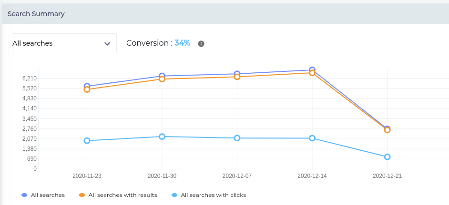Select All searches point on 2020-12-14

click(x=312, y=69)
